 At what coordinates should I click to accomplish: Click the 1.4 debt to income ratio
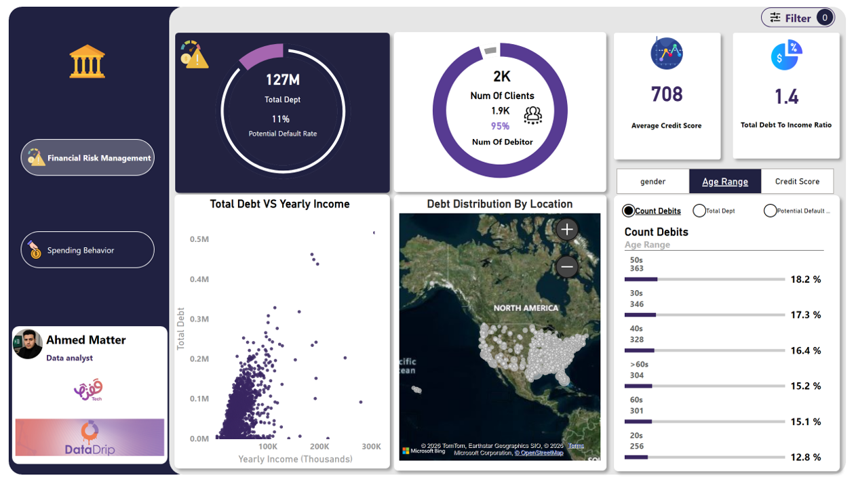pos(787,96)
